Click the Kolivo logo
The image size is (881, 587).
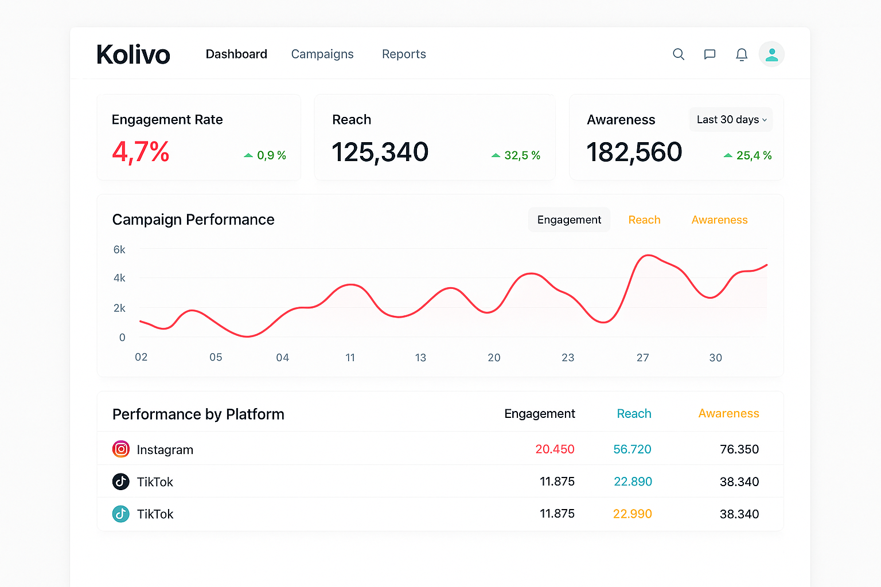133,53
